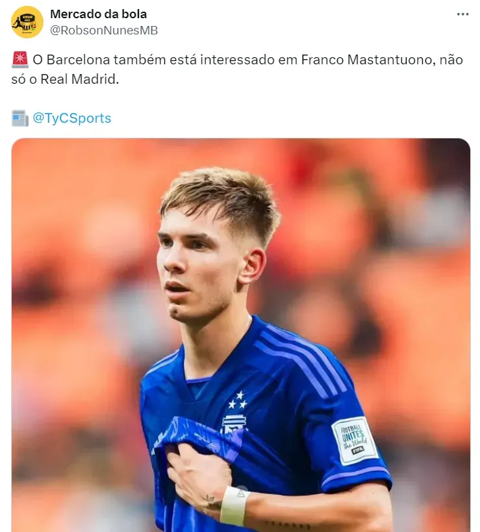The width and height of the screenshot is (480, 532).
Task: Click the FIFA Football Unites badge on sleeve
Action: pos(355,440)
